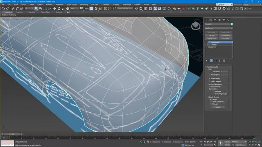
Task: Toggle Show End Result in modifier stack
Action: (x=211, y=61)
